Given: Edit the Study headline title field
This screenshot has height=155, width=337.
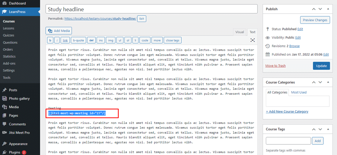Looking at the screenshot, I should coord(151,9).
